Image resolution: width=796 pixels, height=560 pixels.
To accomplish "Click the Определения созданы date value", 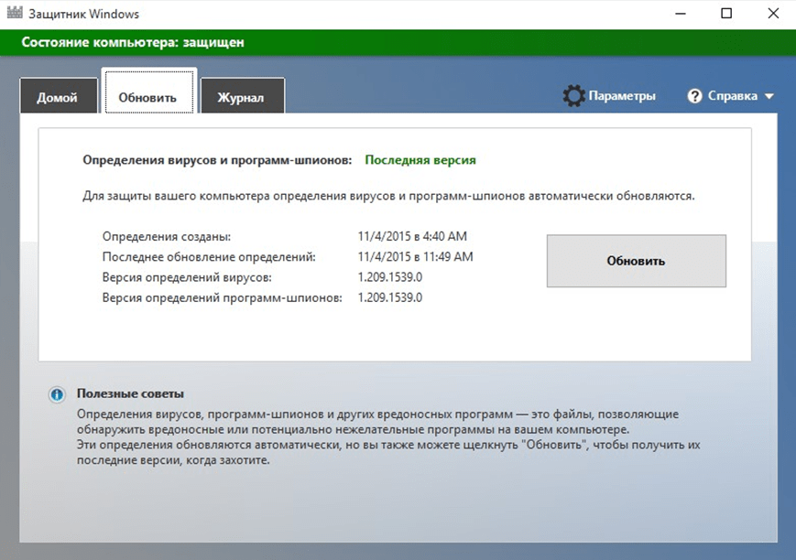I will pos(412,236).
